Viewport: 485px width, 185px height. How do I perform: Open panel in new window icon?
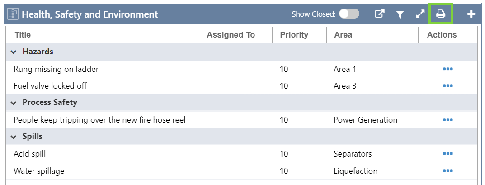click(x=380, y=14)
